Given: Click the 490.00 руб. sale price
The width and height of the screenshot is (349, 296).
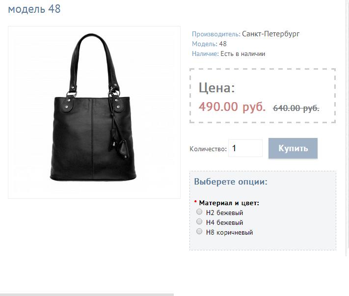Looking at the screenshot, I should click(x=232, y=107).
